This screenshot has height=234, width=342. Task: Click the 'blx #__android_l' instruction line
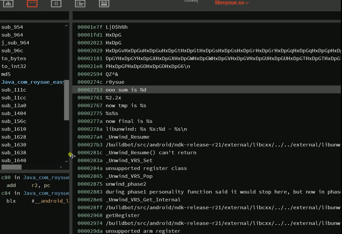pyautogui.click(x=37, y=201)
